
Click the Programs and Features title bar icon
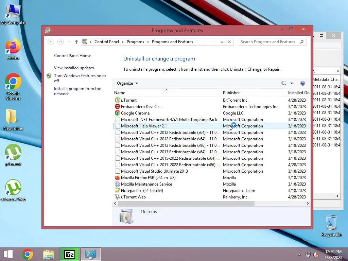[x=47, y=30]
